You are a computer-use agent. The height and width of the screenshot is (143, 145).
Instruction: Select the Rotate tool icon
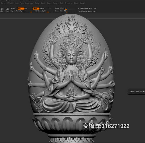click(7, 10)
